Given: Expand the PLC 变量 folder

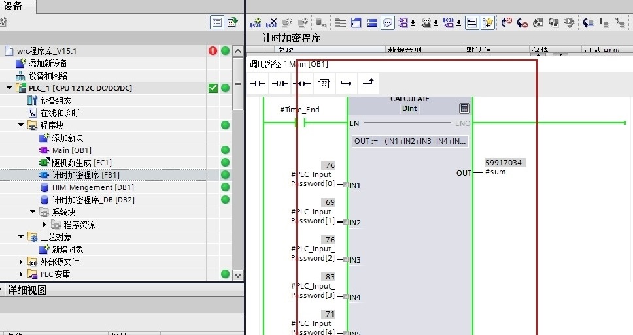Looking at the screenshot, I should pos(21,274).
